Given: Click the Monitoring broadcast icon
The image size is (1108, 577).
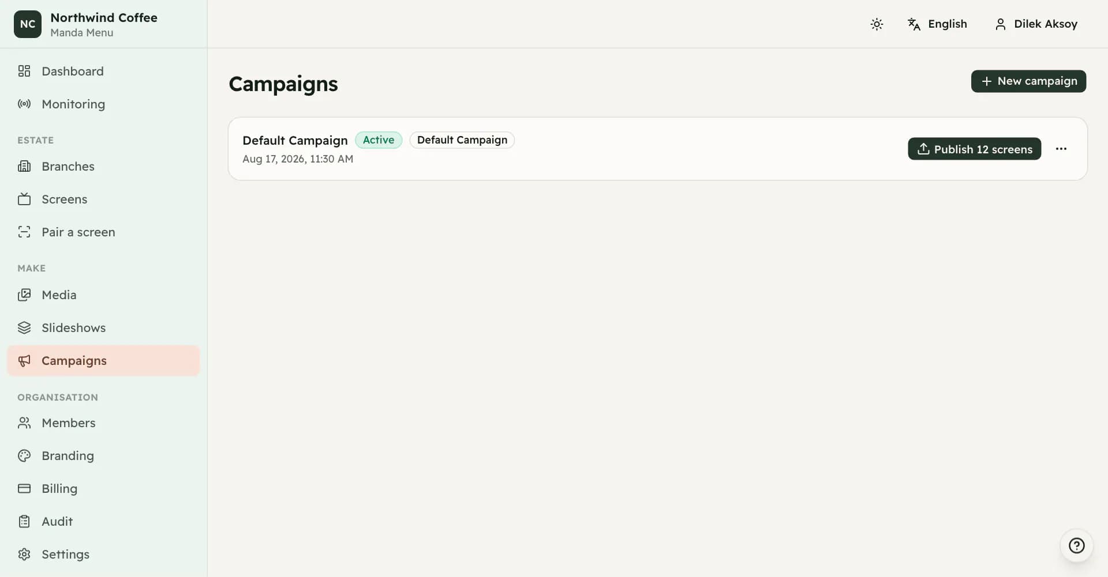Looking at the screenshot, I should tap(24, 104).
